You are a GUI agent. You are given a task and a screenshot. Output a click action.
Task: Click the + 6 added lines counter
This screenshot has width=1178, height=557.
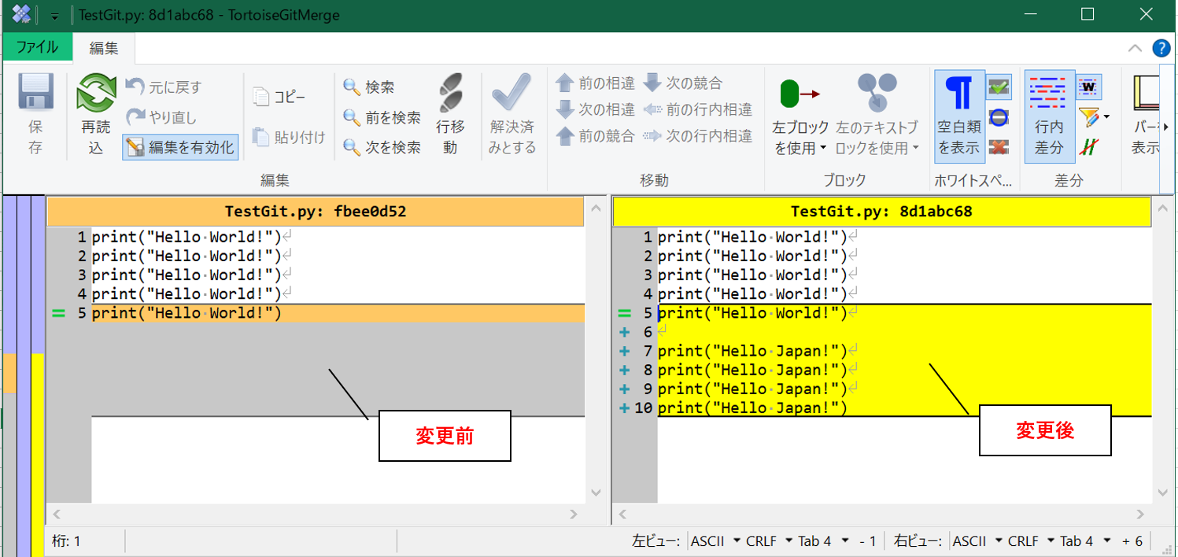coord(1132,541)
